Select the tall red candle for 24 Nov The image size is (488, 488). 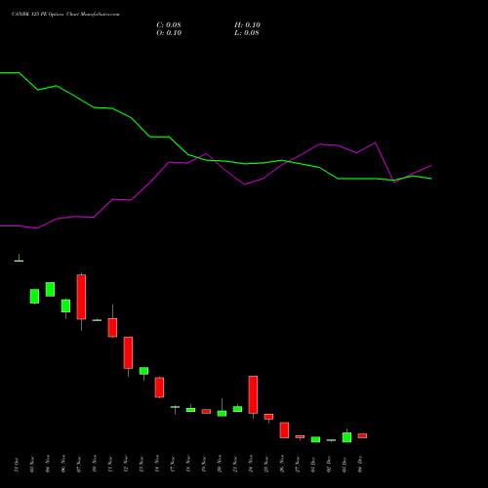point(253,394)
